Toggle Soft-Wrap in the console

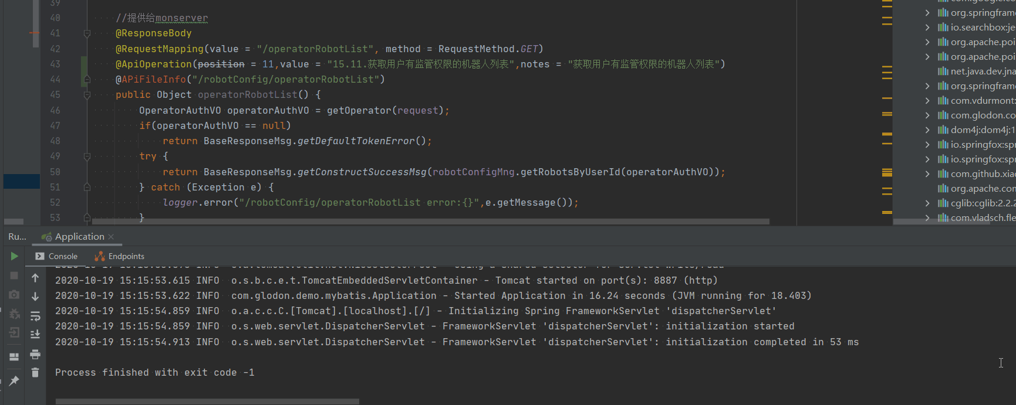point(35,316)
